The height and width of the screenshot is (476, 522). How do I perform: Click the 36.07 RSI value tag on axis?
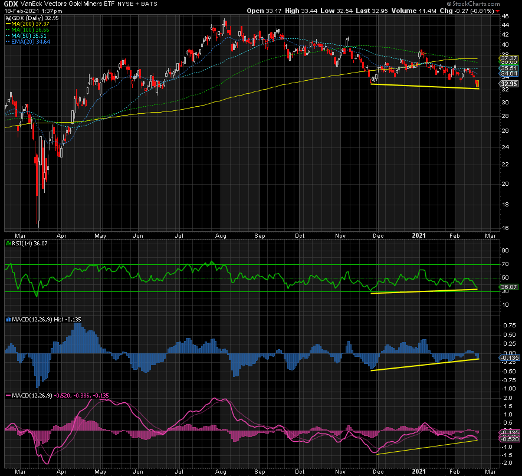(x=509, y=287)
